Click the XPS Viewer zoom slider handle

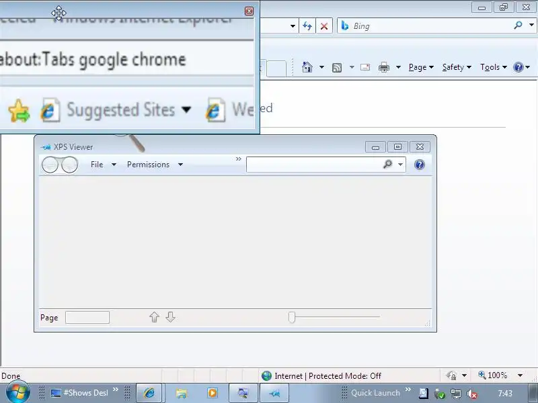coord(292,317)
